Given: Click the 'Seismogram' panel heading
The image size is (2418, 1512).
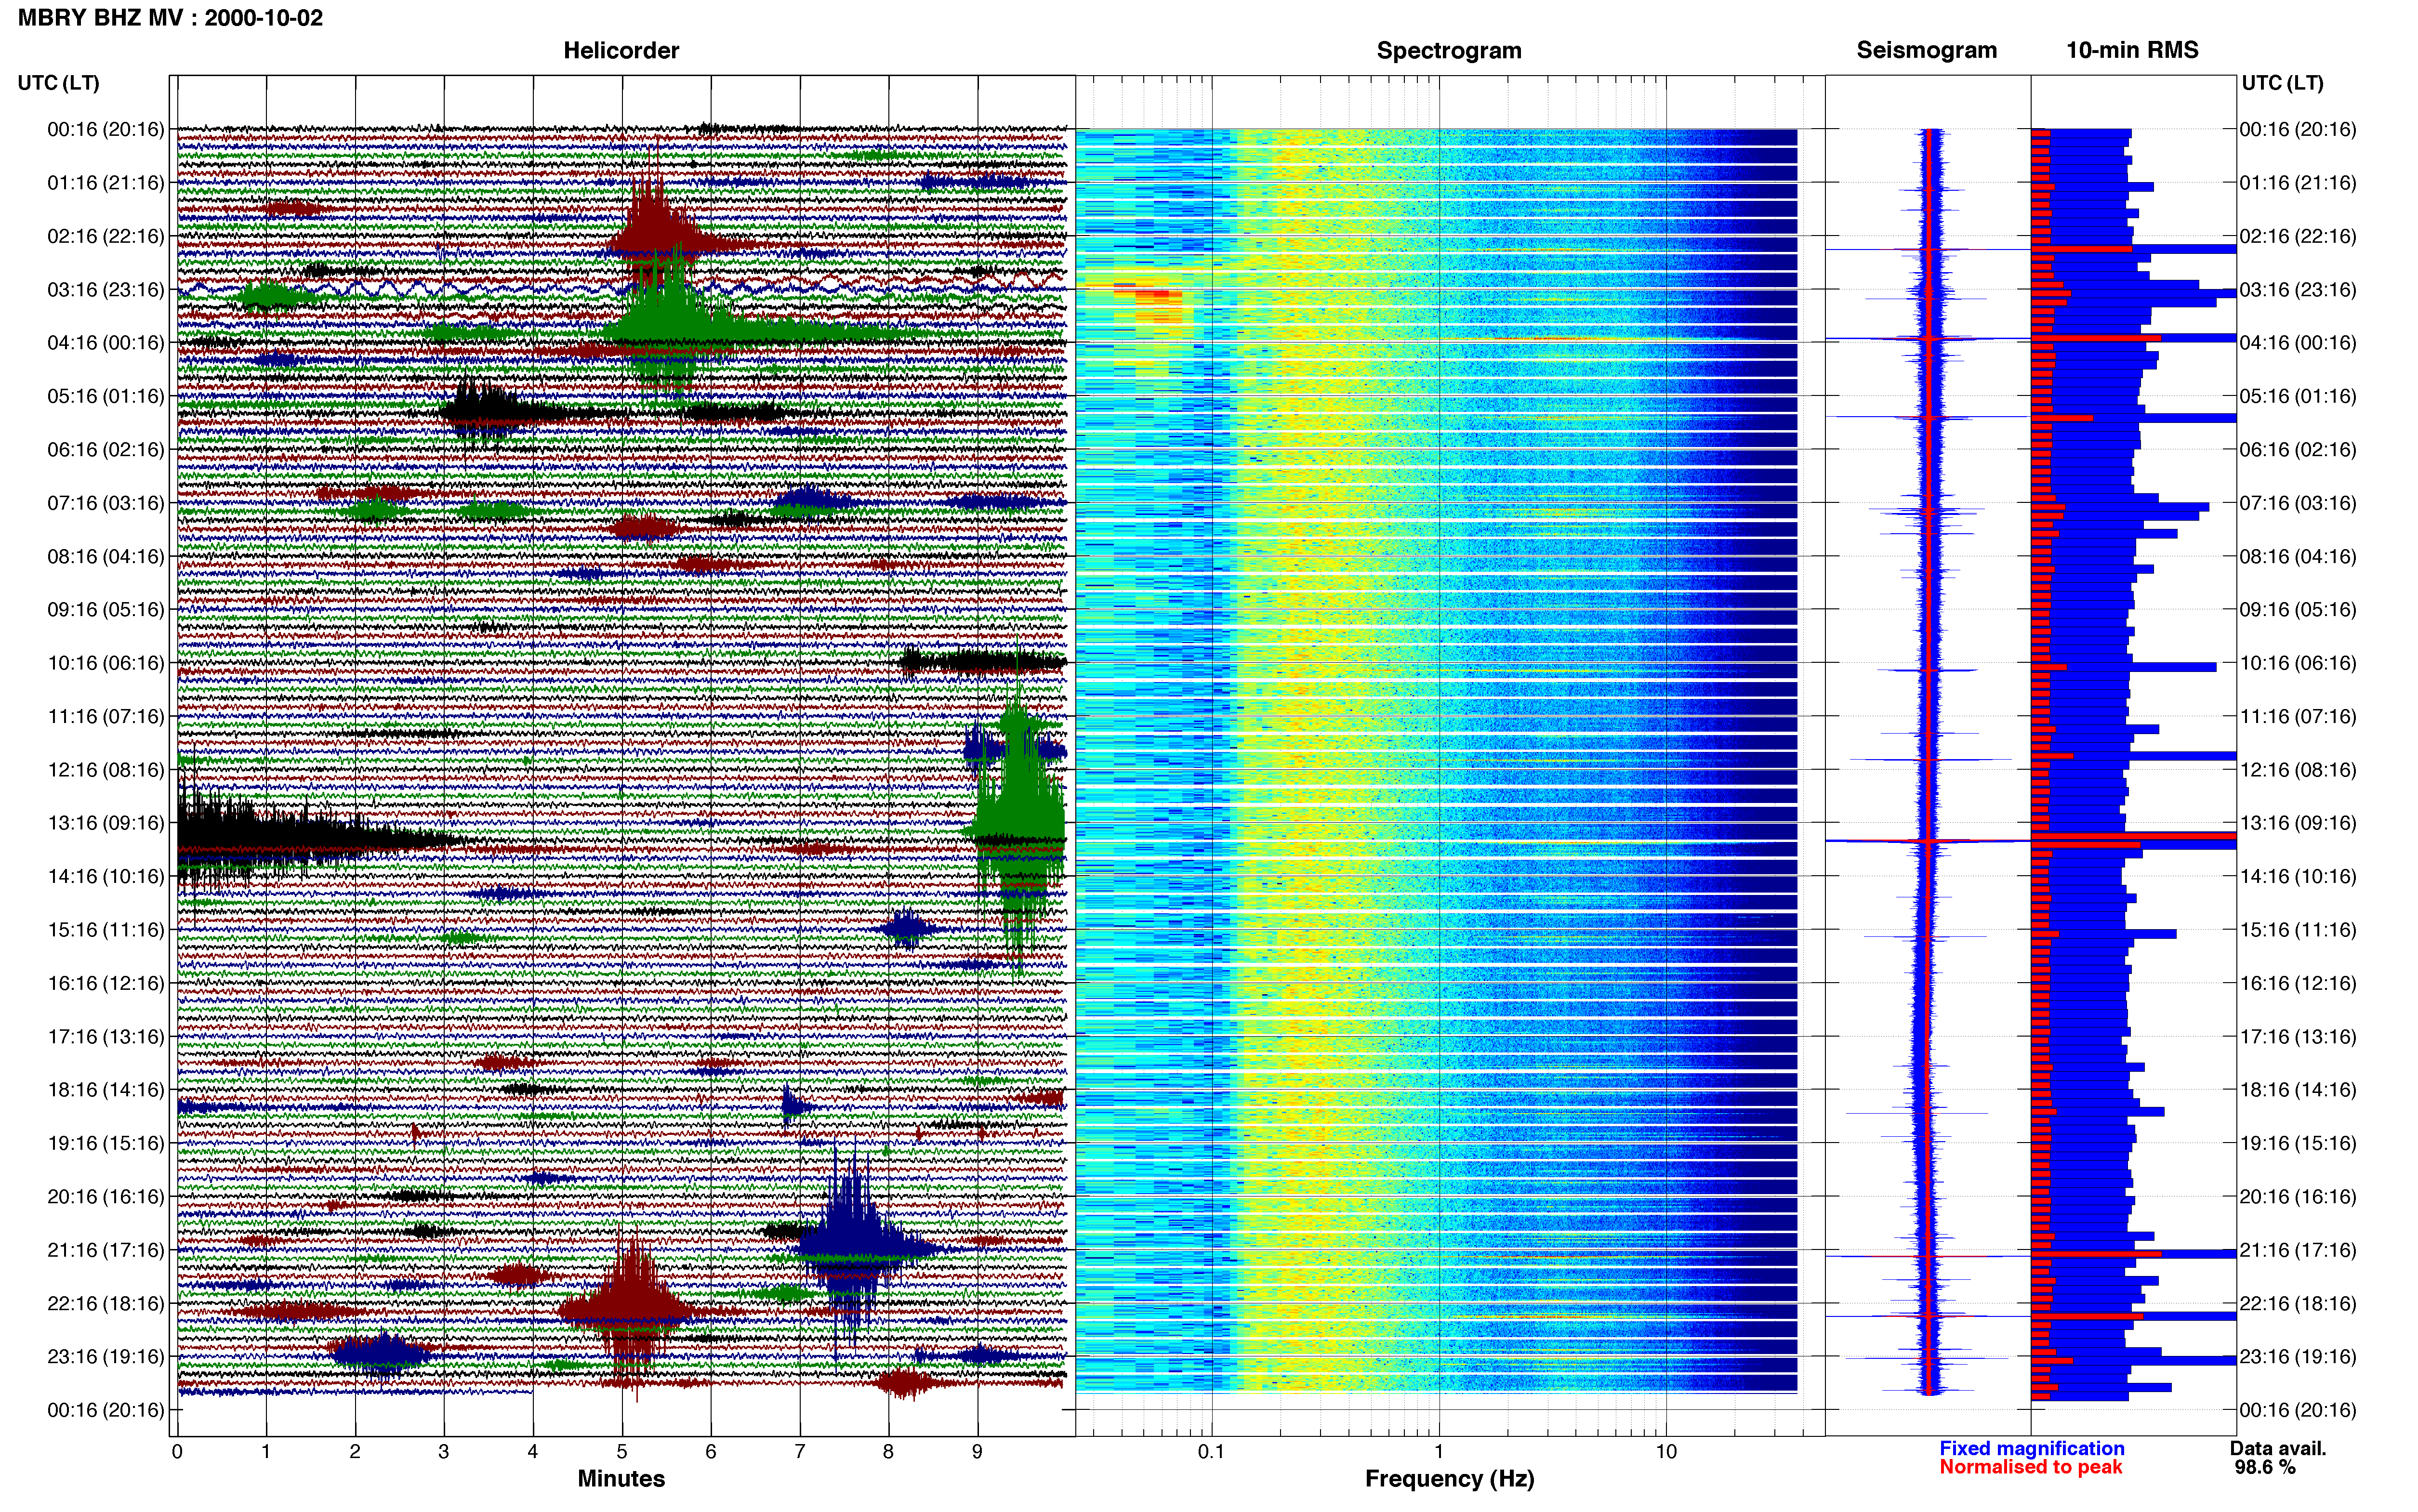Looking at the screenshot, I should click(1926, 51).
